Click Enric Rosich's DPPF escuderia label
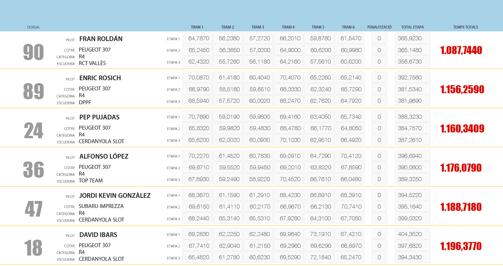The height and width of the screenshot is (266, 503). [85, 102]
